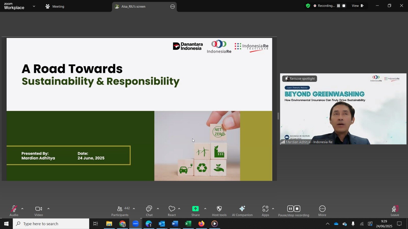Screen dimensions: 408x229
Task: Show hidden system tray icons
Action: coord(328,224)
